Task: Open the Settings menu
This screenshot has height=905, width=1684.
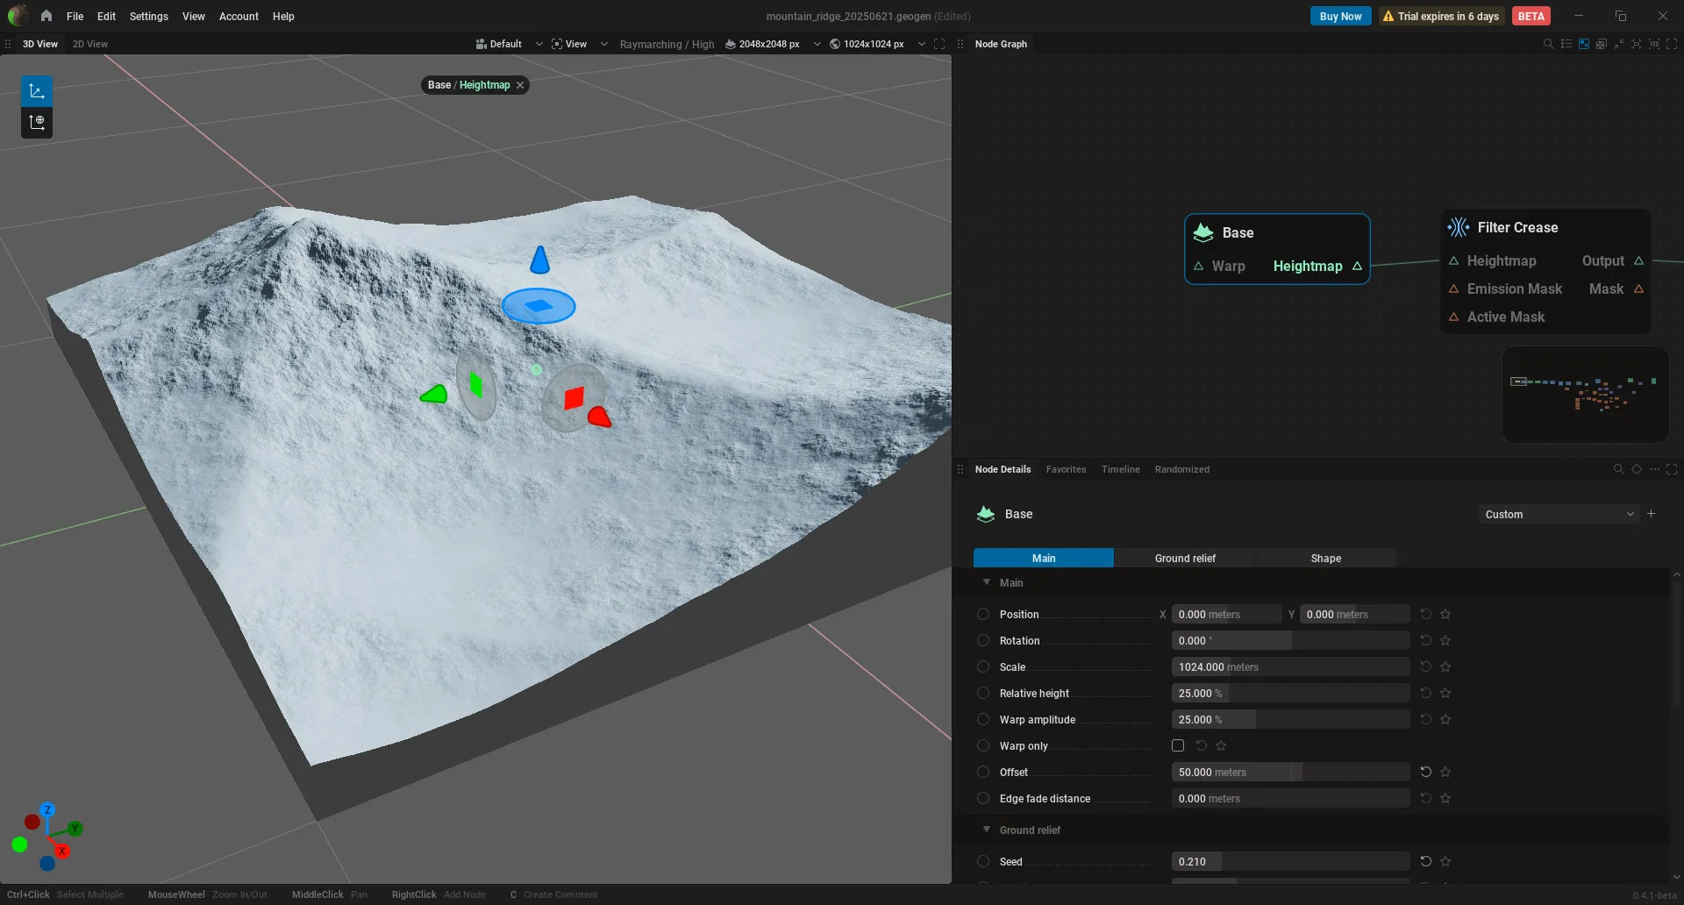Action: (148, 16)
